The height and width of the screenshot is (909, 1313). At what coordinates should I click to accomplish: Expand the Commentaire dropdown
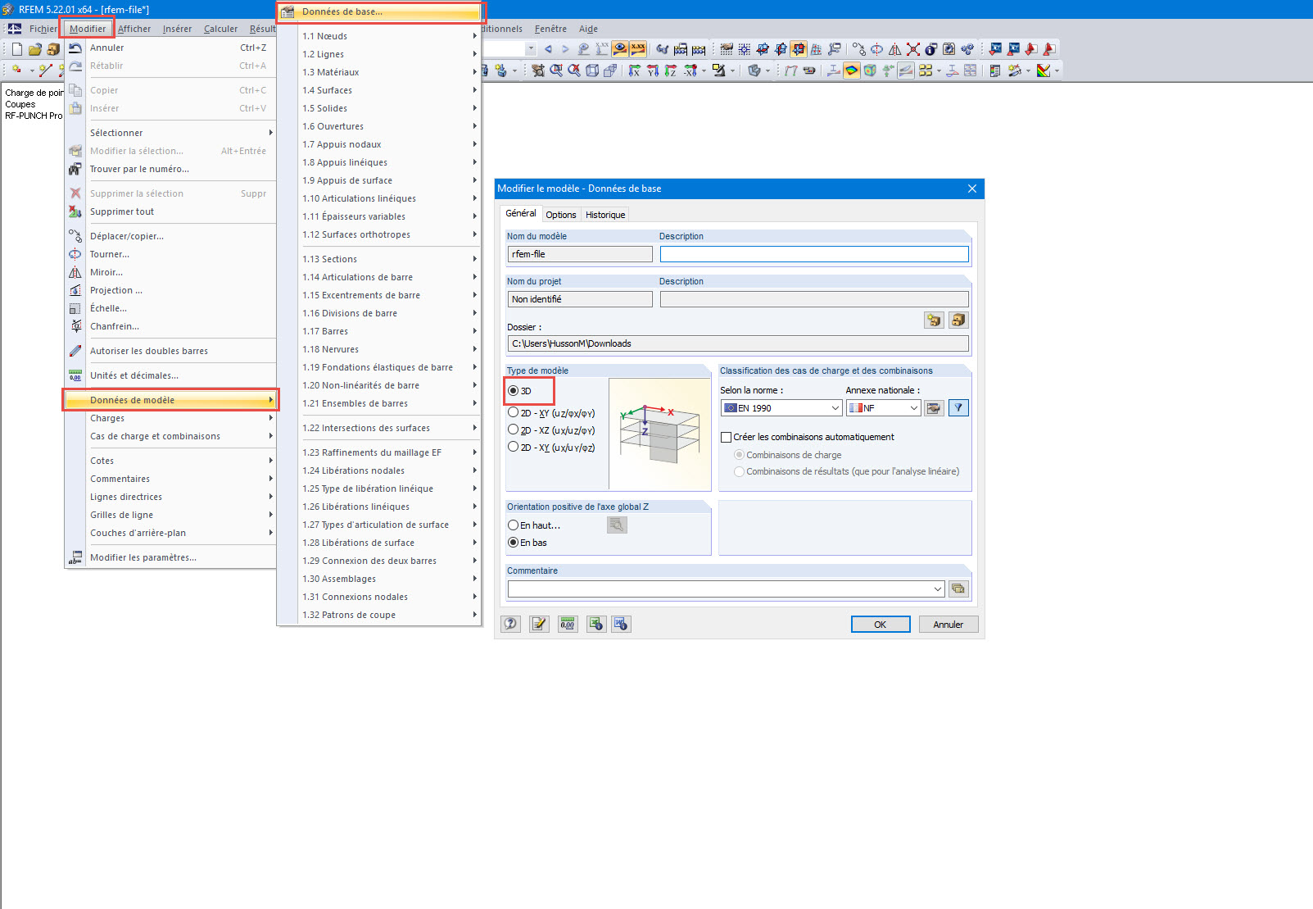(938, 589)
